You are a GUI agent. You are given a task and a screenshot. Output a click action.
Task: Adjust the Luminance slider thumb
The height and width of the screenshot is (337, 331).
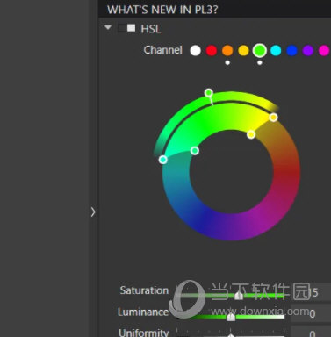coord(231,317)
